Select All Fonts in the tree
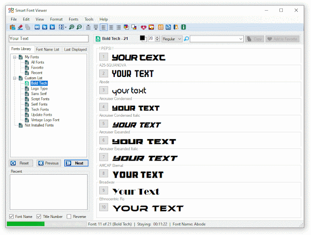 (x=37, y=62)
